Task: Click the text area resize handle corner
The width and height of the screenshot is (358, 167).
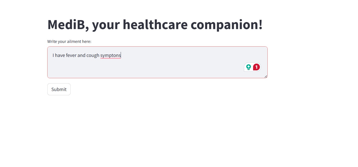Action: pos(266,76)
